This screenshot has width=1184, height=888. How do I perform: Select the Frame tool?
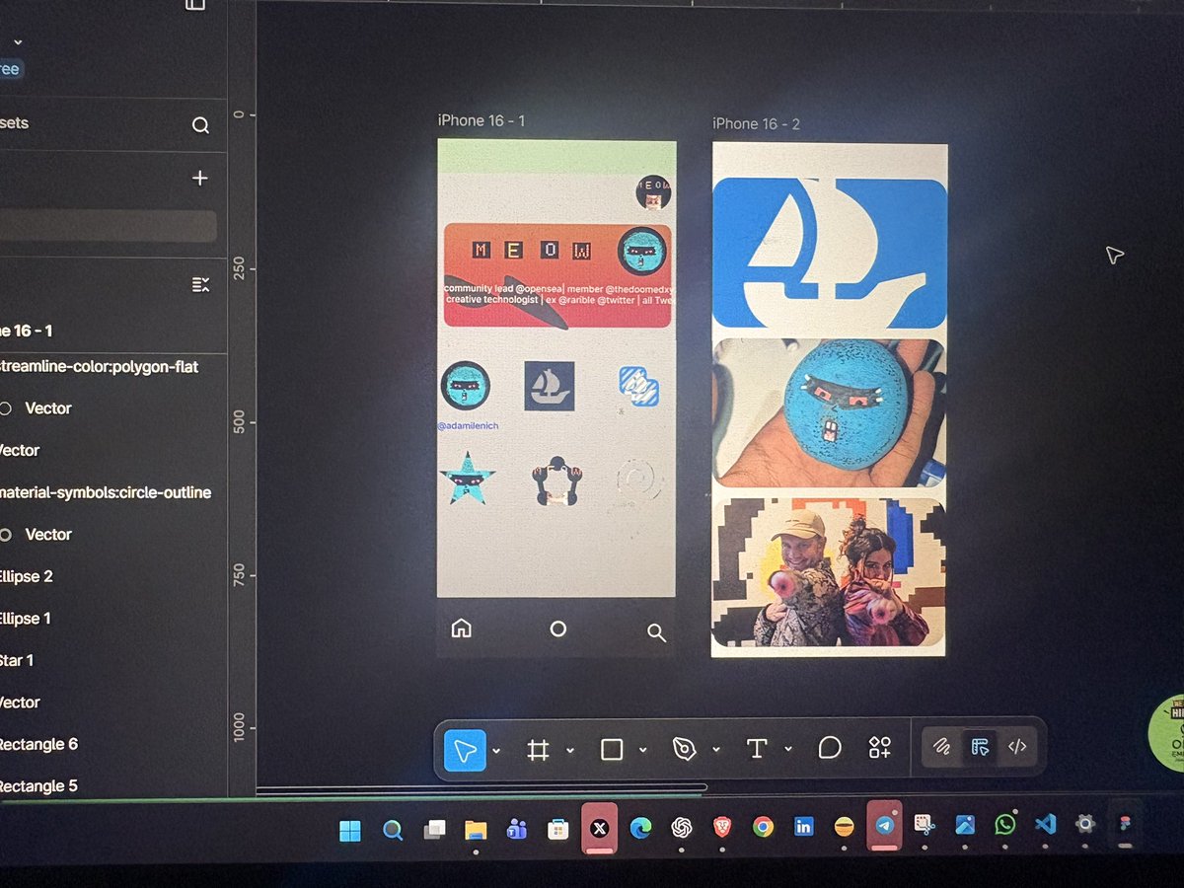(x=538, y=751)
